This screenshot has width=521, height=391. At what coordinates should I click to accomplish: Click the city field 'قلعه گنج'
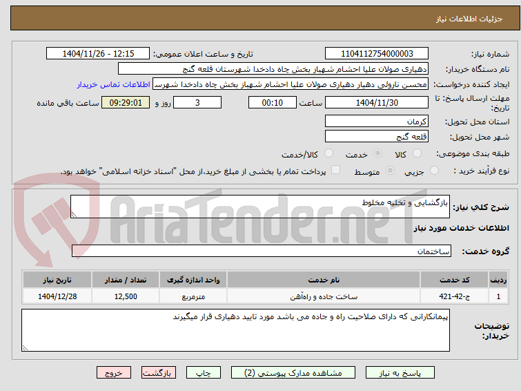click(377, 136)
